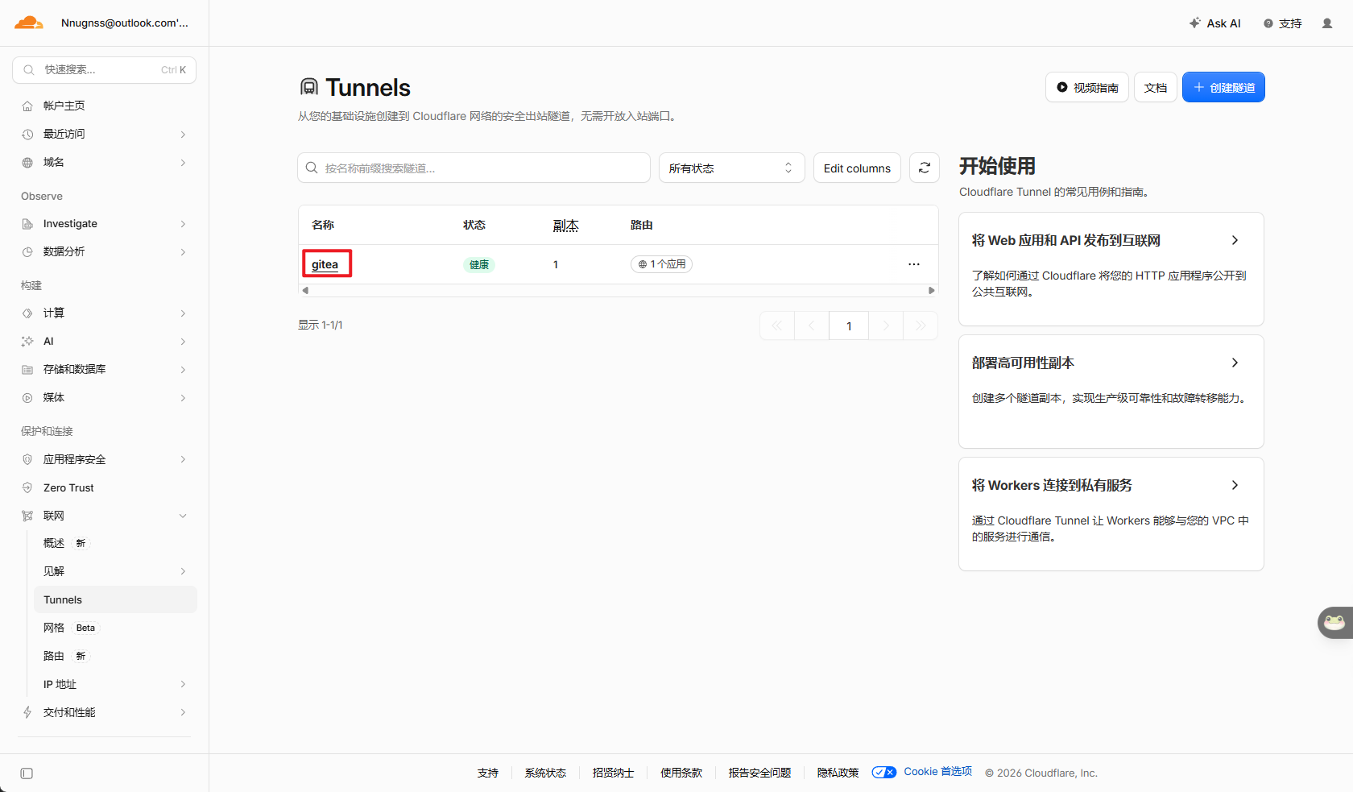Click the Investigate sidebar icon
This screenshot has height=792, width=1353.
27,224
